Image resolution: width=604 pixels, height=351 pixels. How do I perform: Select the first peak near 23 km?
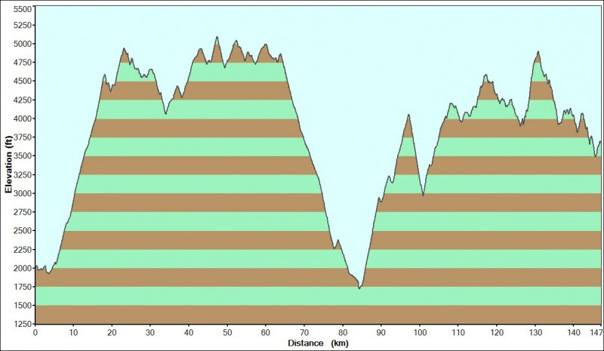coord(124,49)
